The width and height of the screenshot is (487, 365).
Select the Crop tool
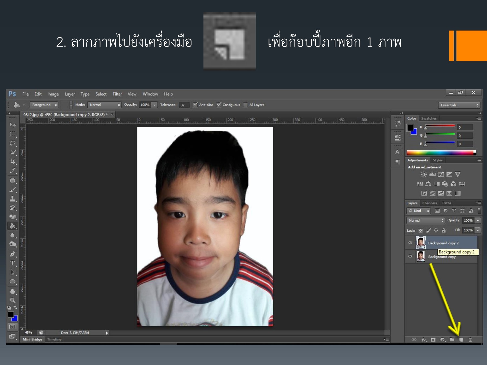tap(12, 161)
